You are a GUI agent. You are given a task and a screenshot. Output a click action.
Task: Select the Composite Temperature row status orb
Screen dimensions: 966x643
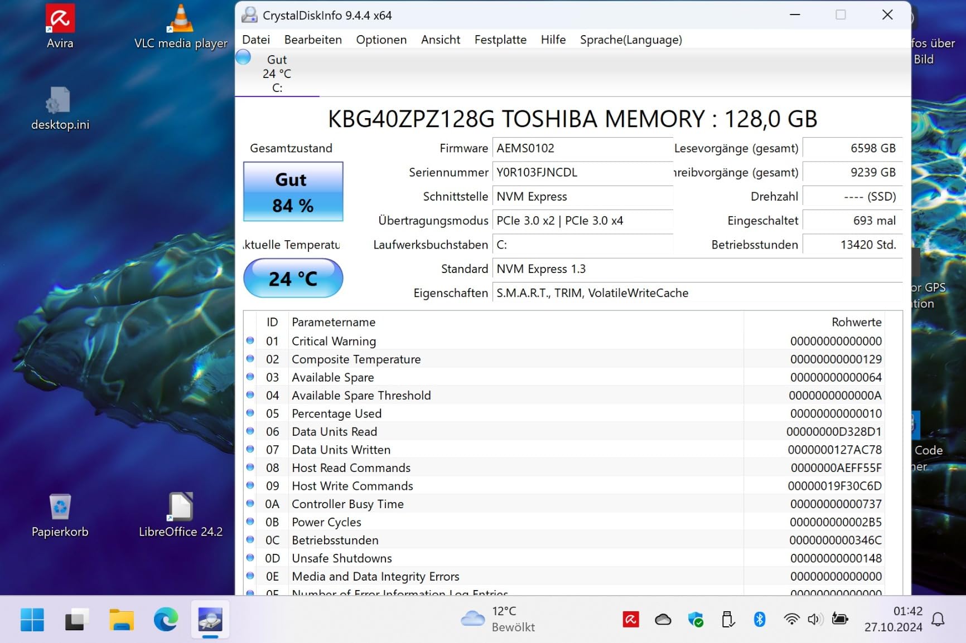(x=250, y=359)
